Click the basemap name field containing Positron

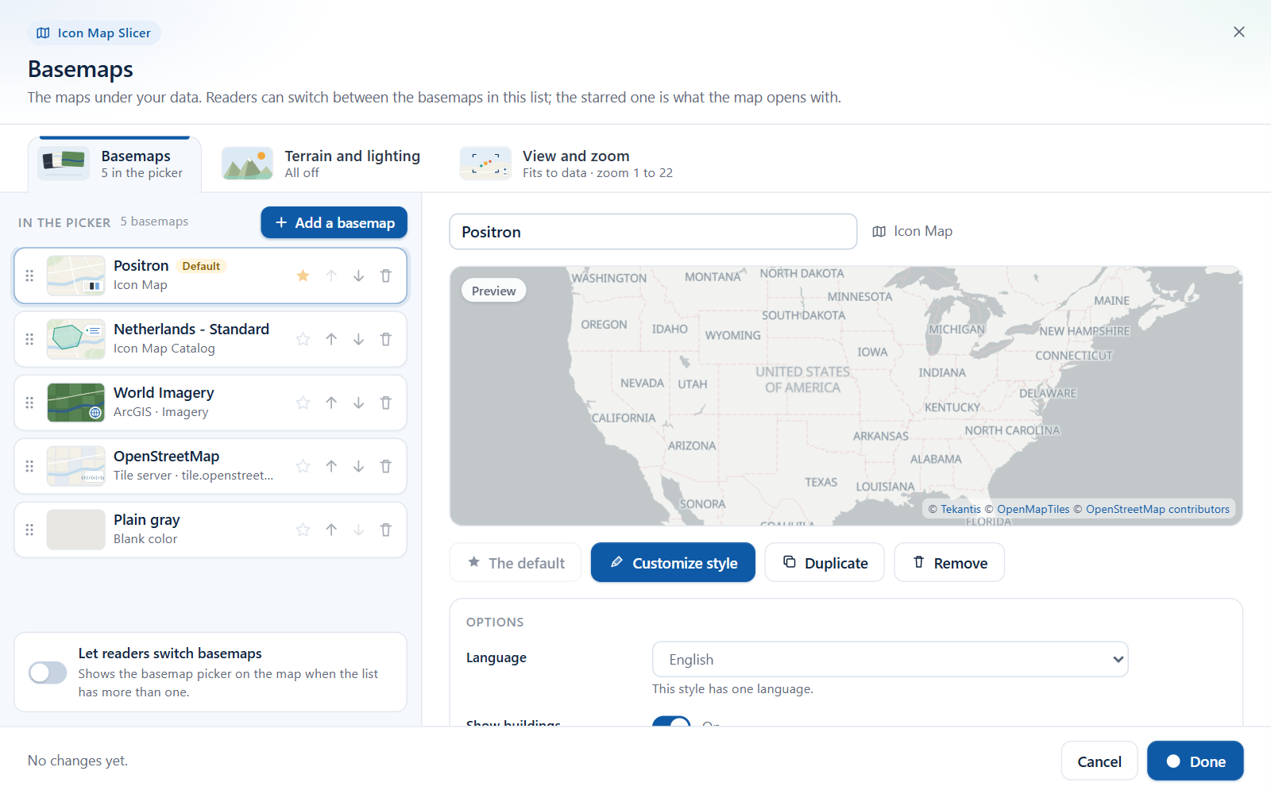pyautogui.click(x=653, y=232)
